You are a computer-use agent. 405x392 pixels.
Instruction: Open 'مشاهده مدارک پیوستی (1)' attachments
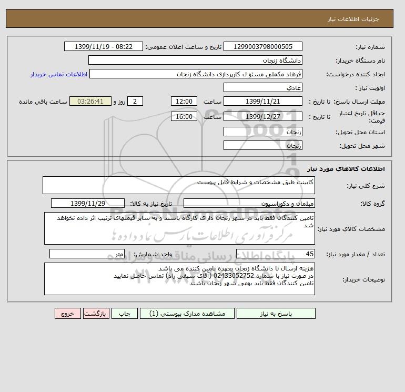[187, 314]
